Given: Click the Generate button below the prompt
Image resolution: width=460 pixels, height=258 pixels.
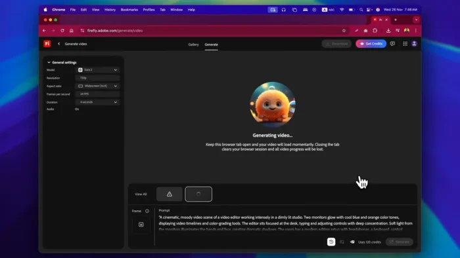Looking at the screenshot, I should [400, 242].
